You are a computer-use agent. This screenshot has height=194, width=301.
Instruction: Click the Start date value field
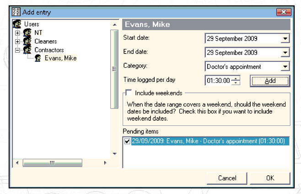243,38
